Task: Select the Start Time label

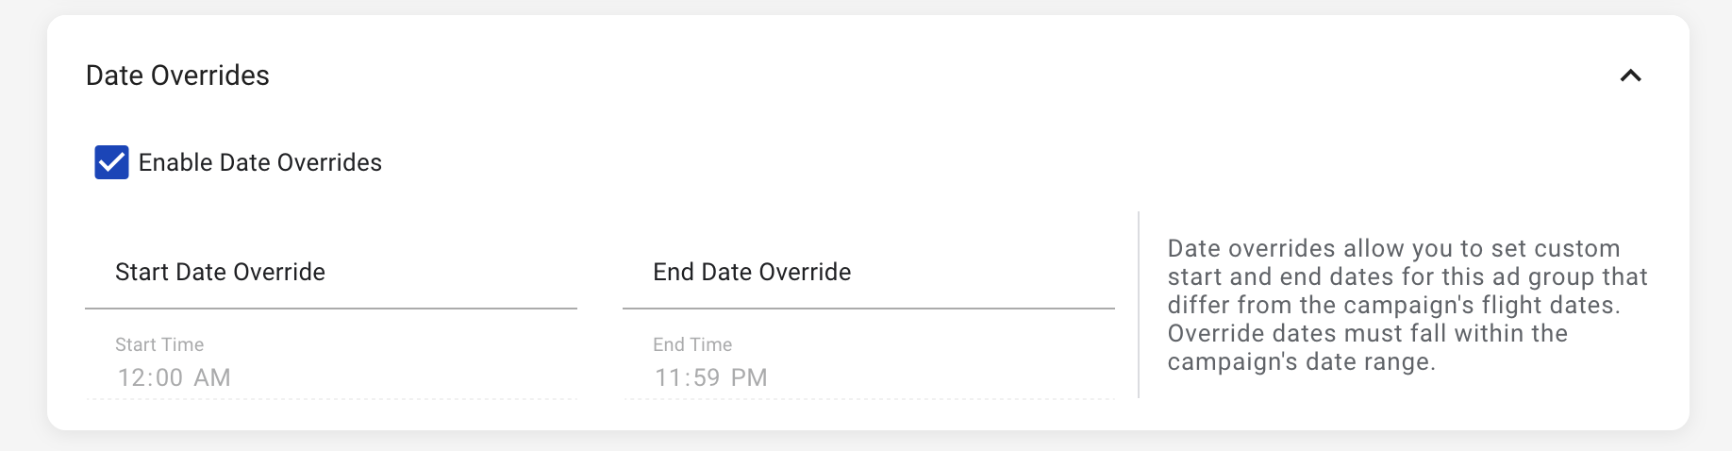Action: coord(159,344)
